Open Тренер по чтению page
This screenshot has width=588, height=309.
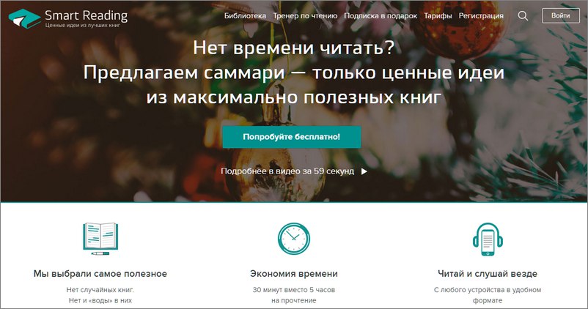point(305,15)
